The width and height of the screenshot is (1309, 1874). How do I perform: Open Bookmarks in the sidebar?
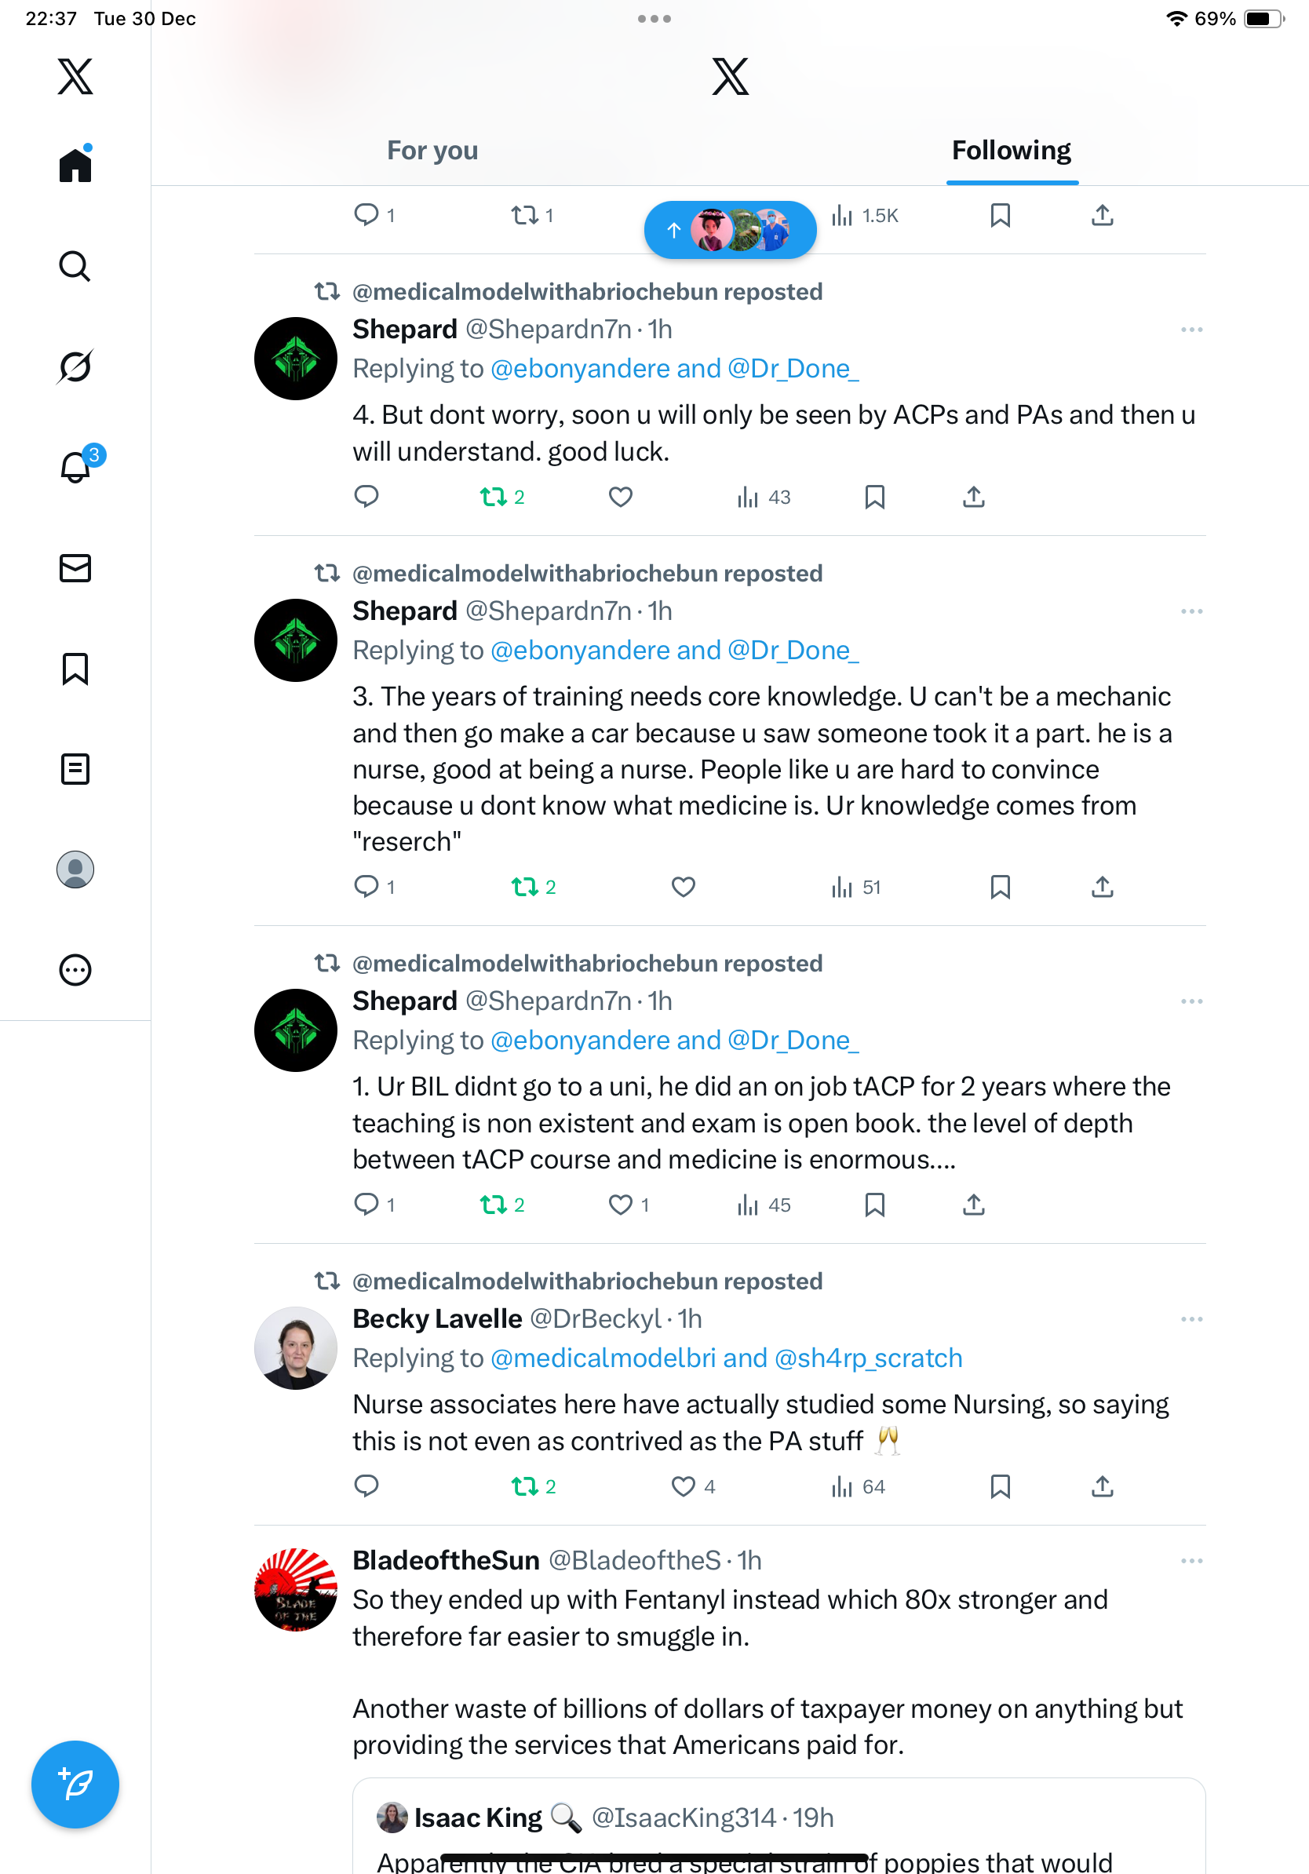tap(75, 669)
